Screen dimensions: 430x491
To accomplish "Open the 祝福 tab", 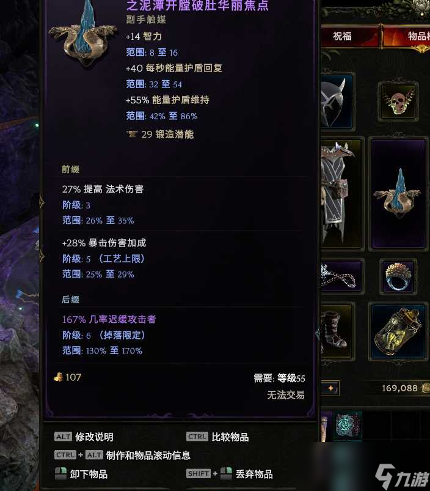I will [342, 36].
